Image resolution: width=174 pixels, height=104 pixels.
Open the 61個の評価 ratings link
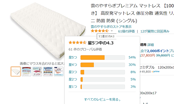tap(126, 31)
